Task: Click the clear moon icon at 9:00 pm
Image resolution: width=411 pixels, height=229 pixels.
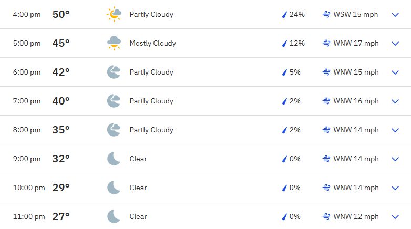Action: (x=114, y=159)
